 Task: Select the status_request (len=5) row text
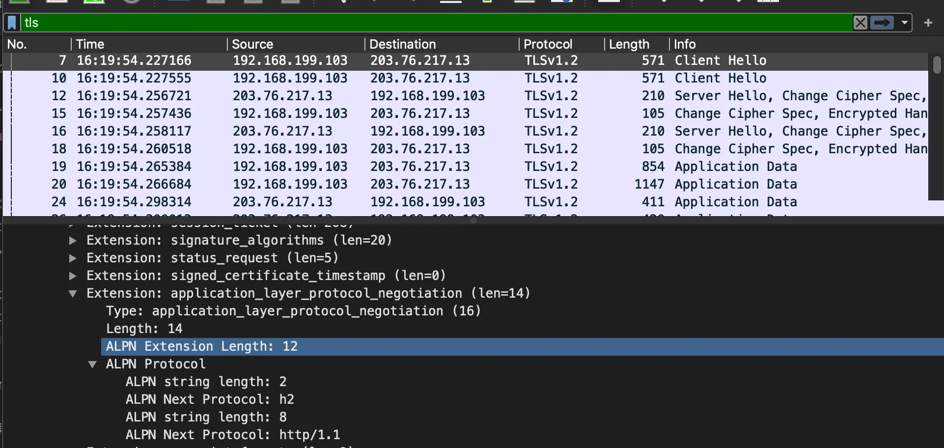[x=213, y=258]
